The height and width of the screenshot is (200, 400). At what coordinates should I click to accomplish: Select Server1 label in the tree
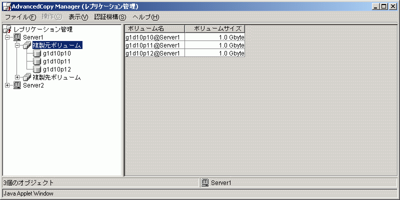33,37
